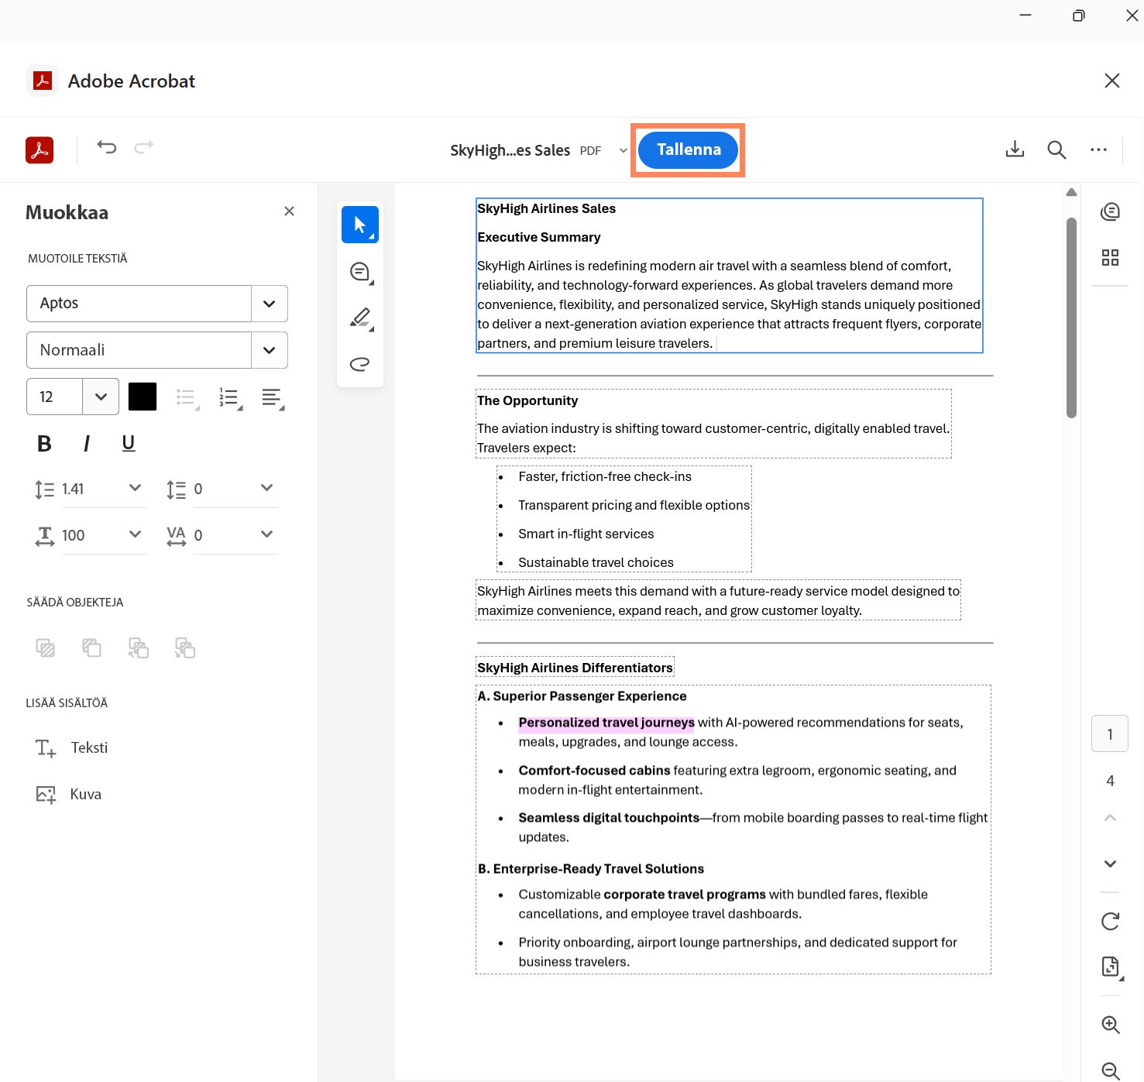
Task: Download the PDF file
Action: pos(1015,149)
